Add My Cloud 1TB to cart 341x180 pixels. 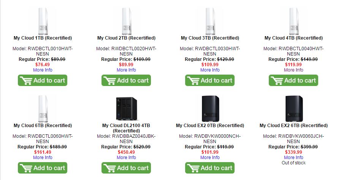click(43, 80)
